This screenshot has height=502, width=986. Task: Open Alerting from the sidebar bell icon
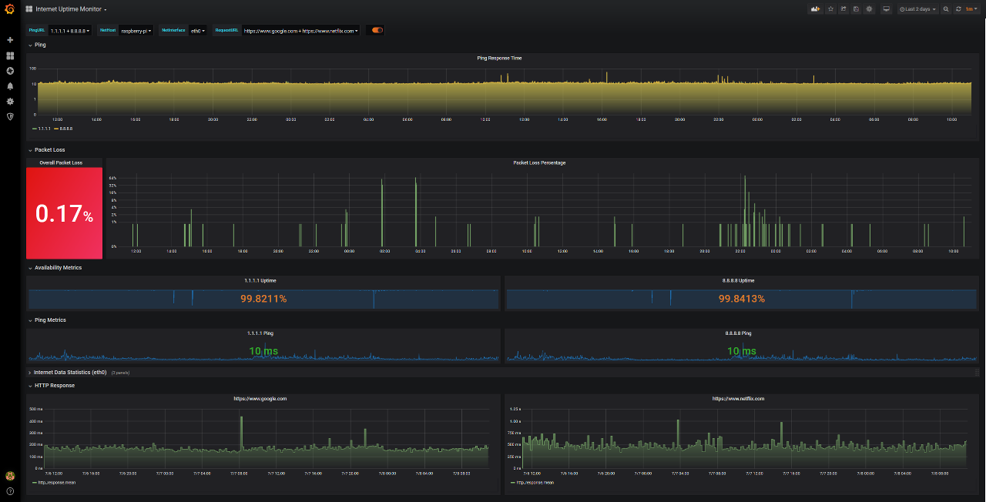(x=10, y=86)
